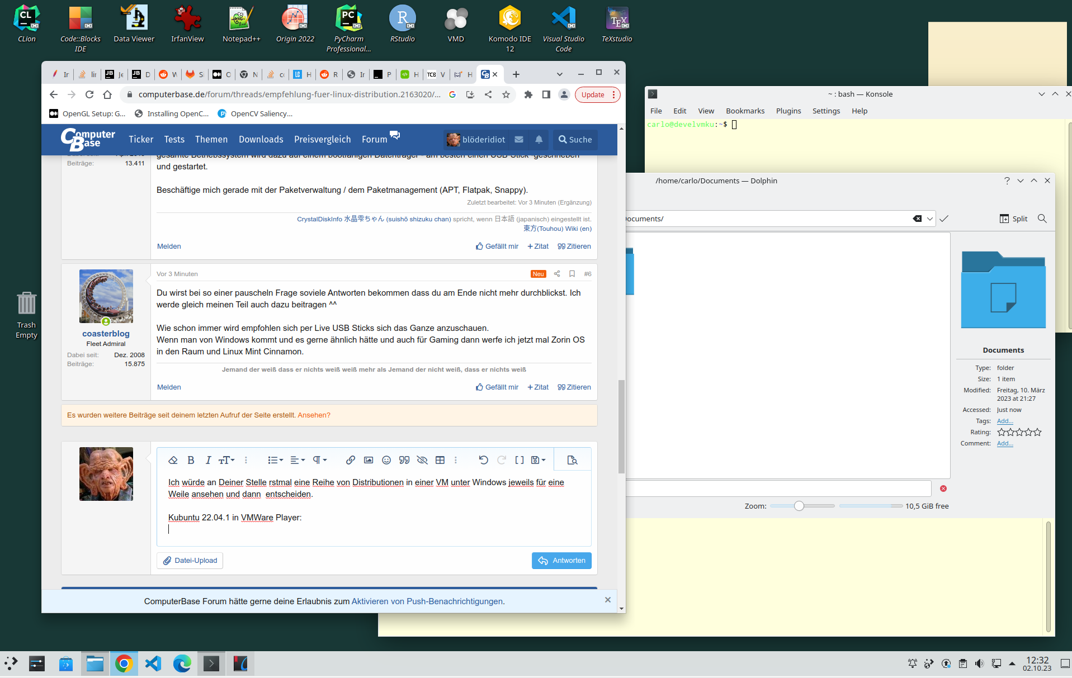Viewport: 1072px width, 678px height.
Task: Toggle italic formatting in the reply editor
Action: click(x=208, y=460)
